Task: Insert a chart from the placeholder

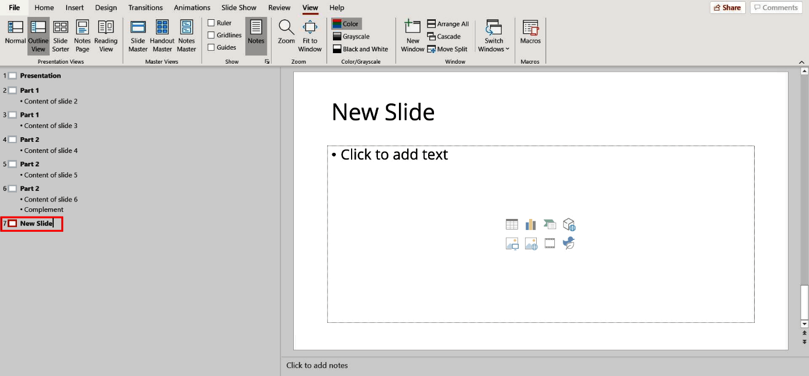Action: tap(530, 224)
